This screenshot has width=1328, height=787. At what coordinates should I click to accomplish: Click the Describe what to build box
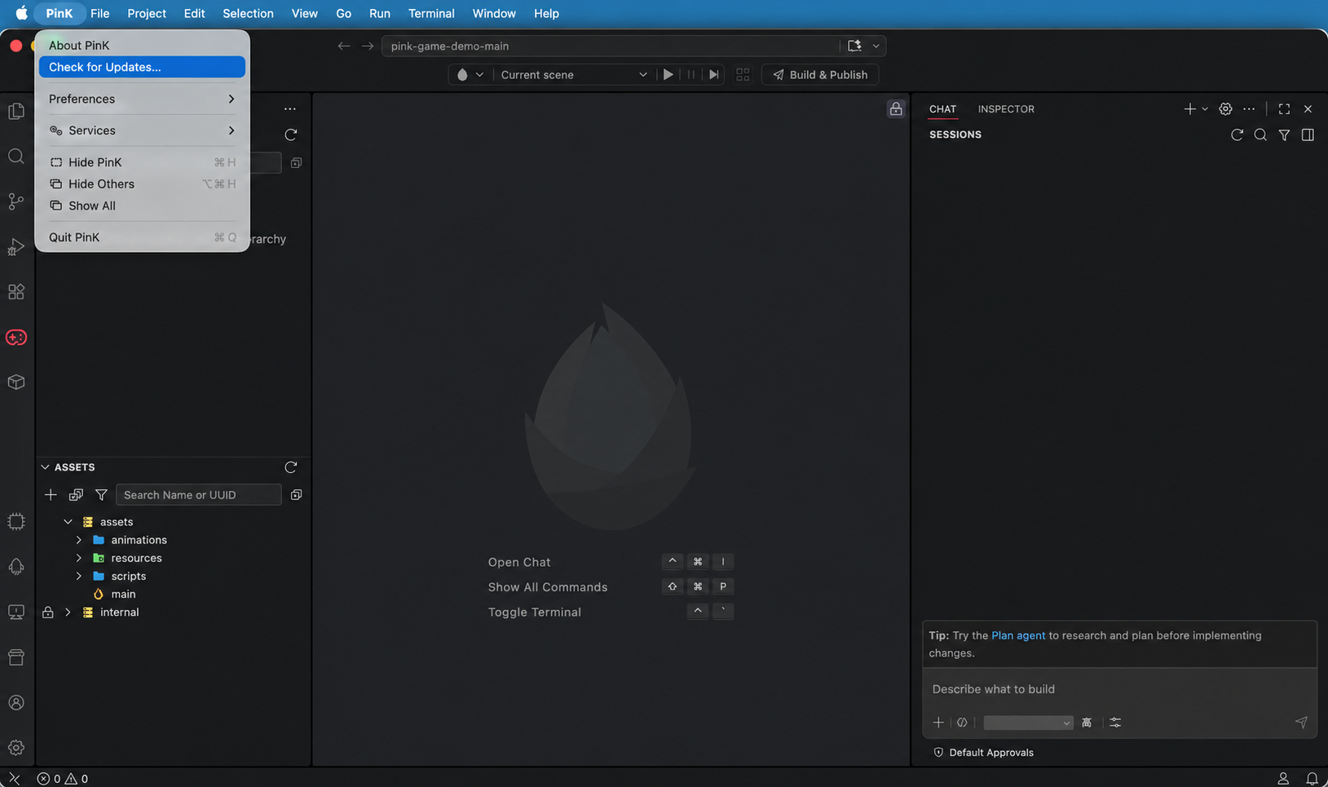[x=1119, y=689]
